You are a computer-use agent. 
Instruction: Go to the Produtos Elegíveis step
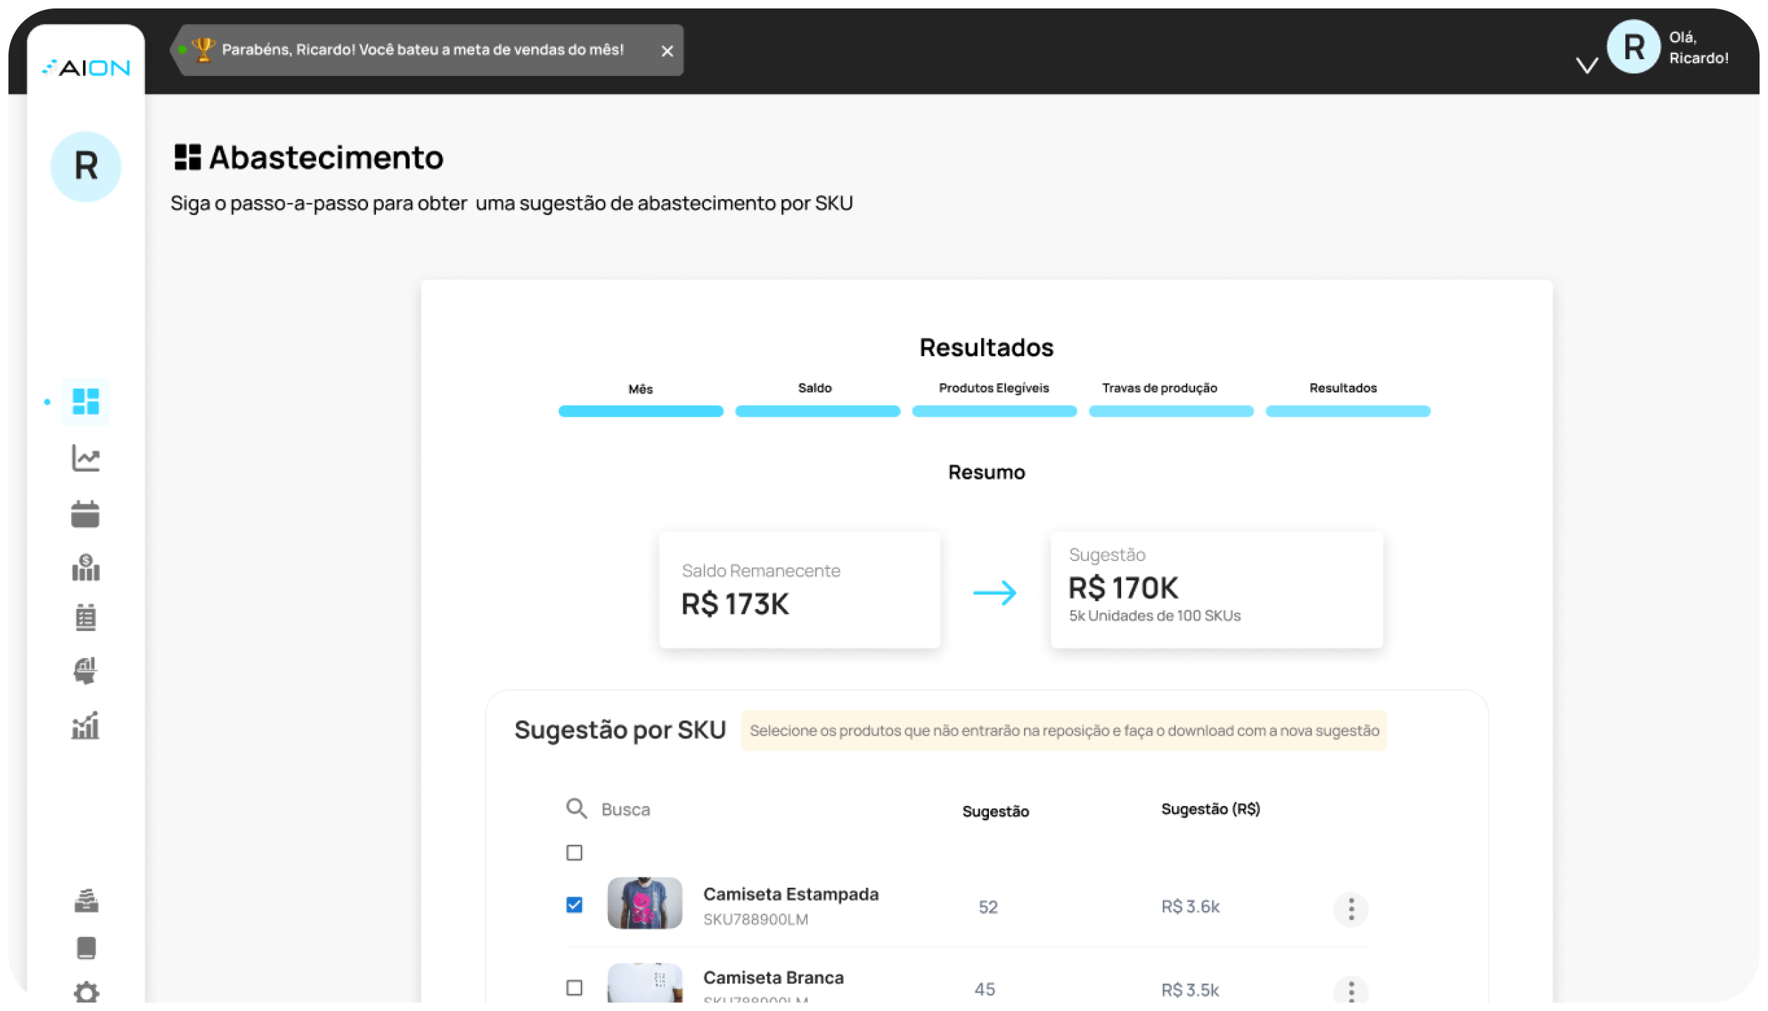click(x=993, y=389)
